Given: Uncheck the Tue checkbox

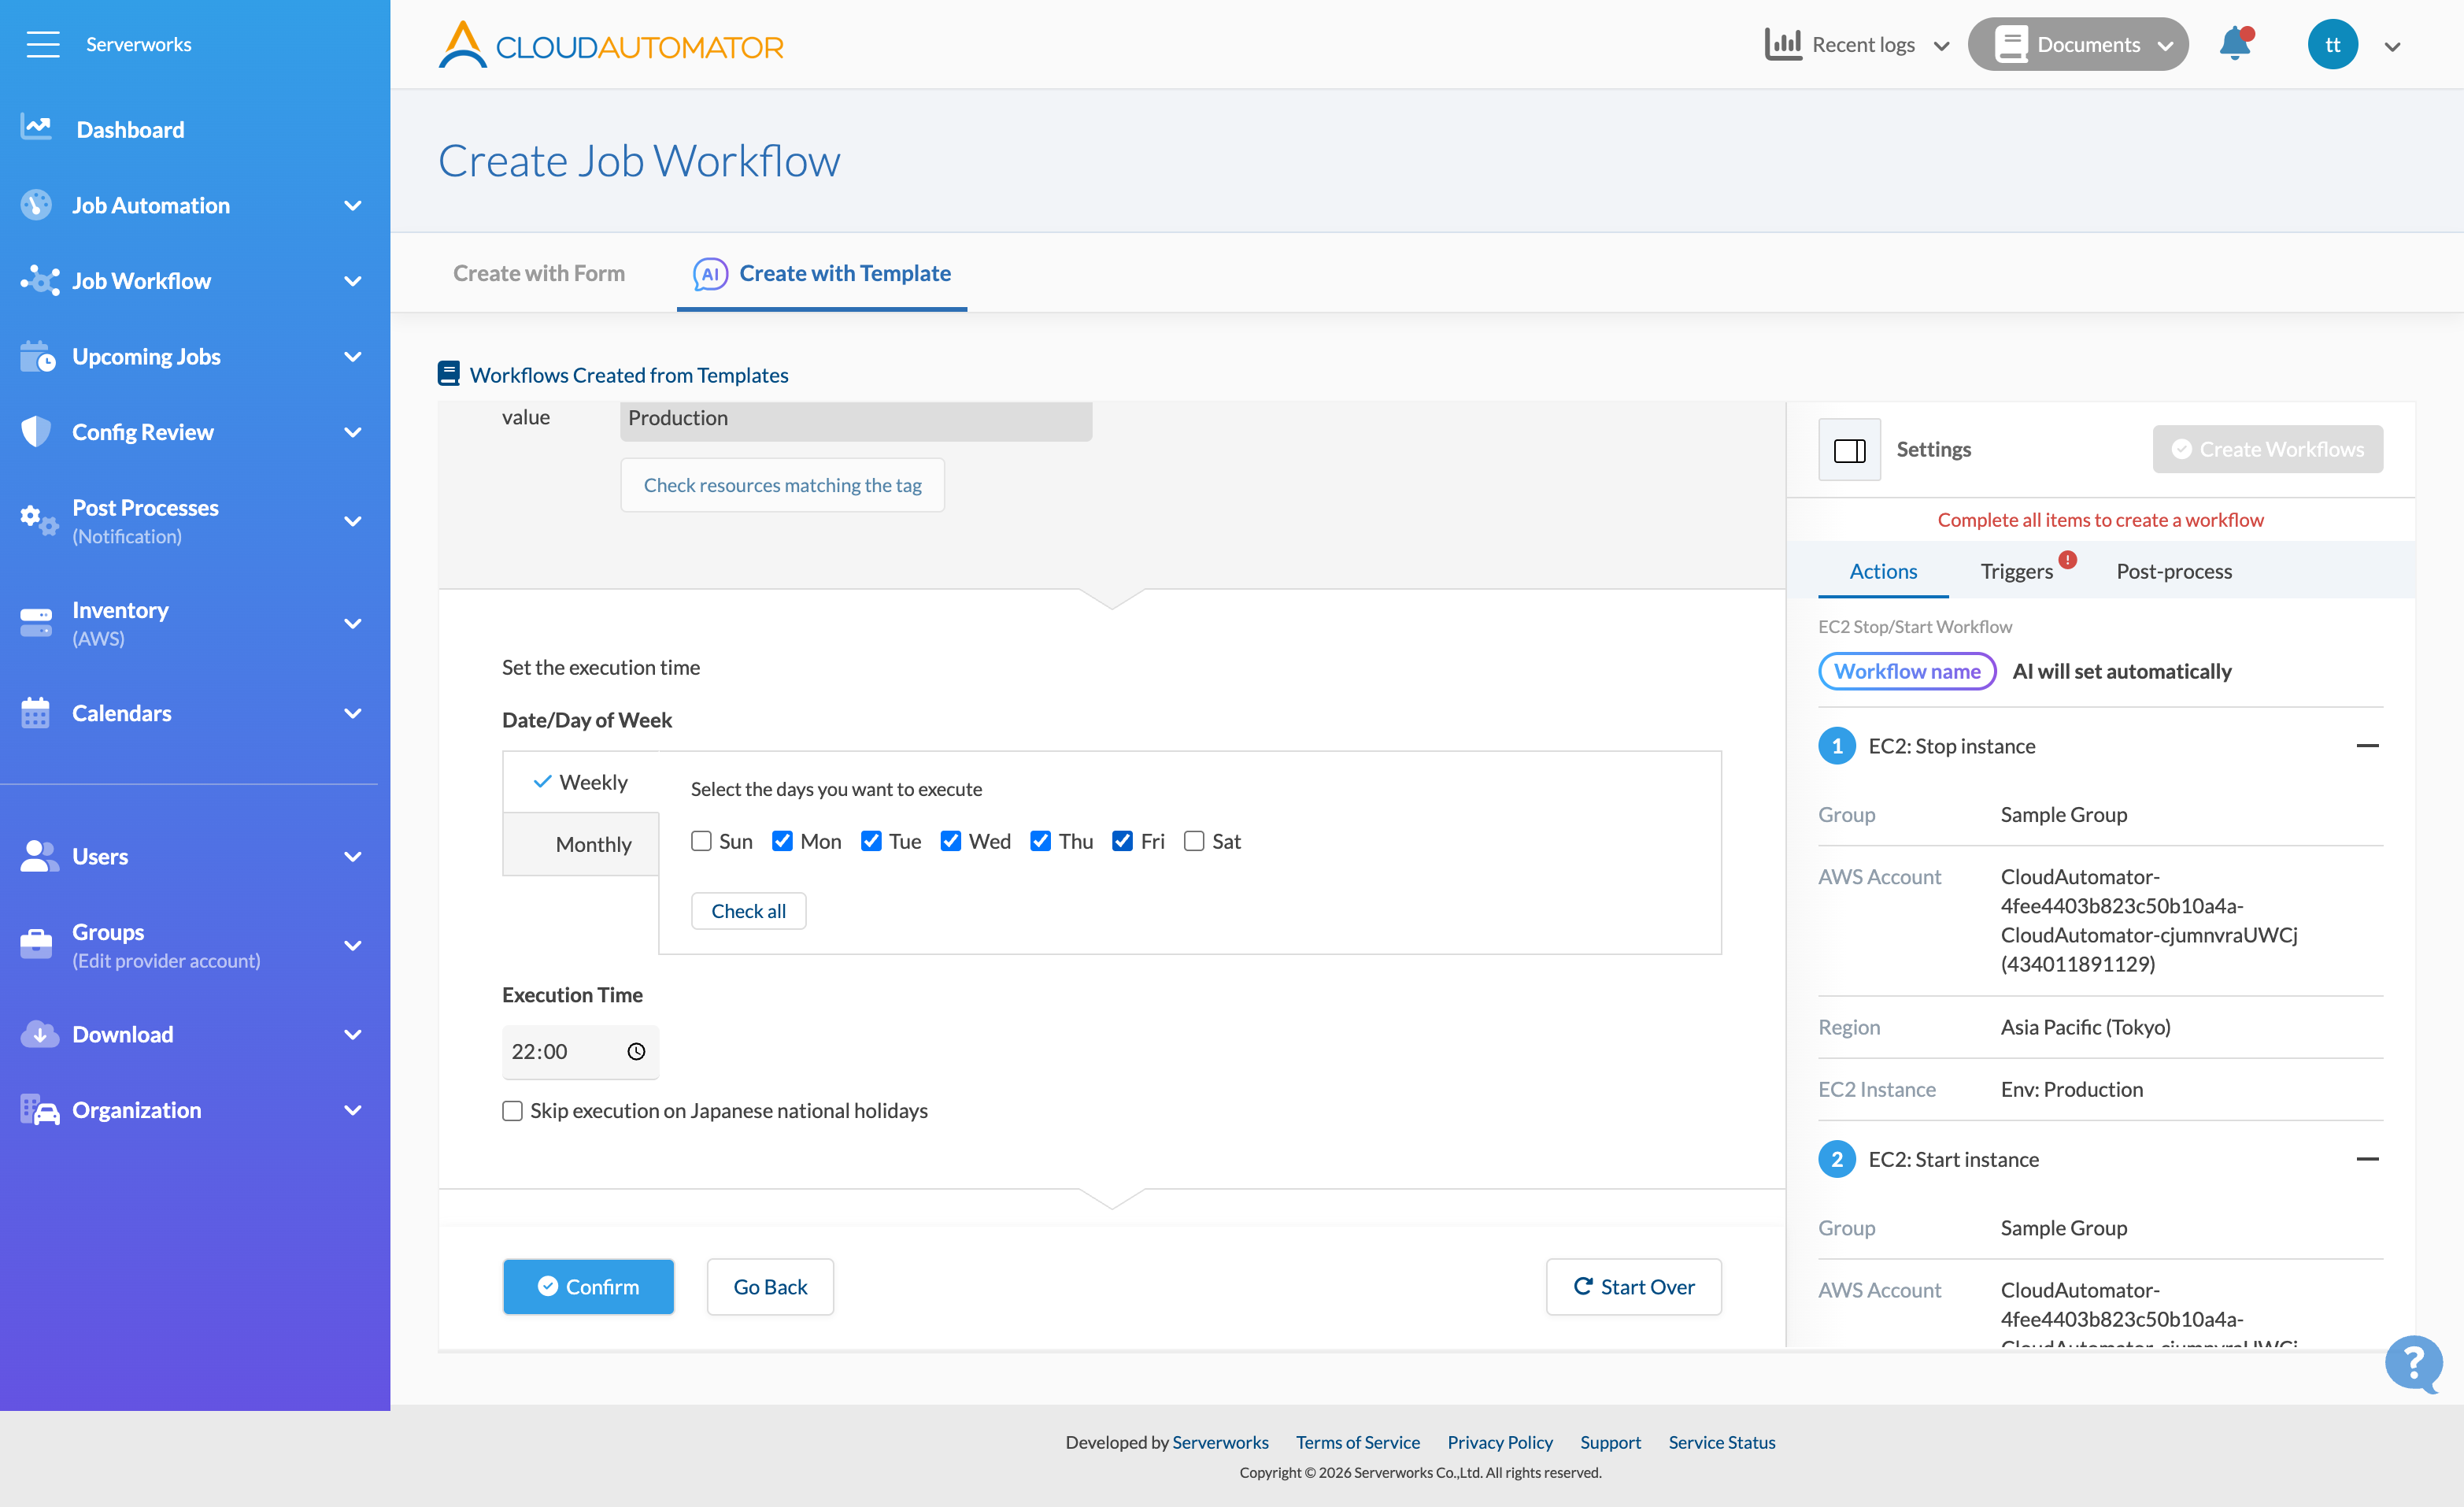Looking at the screenshot, I should 871,841.
